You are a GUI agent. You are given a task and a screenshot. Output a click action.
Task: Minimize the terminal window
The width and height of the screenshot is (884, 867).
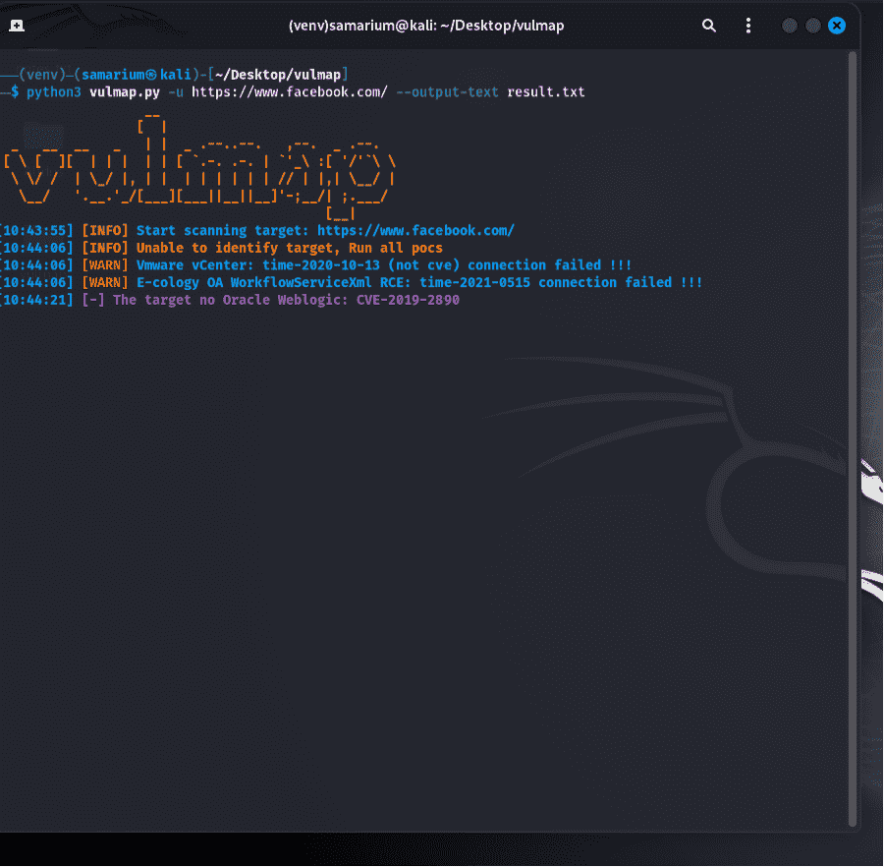[790, 26]
